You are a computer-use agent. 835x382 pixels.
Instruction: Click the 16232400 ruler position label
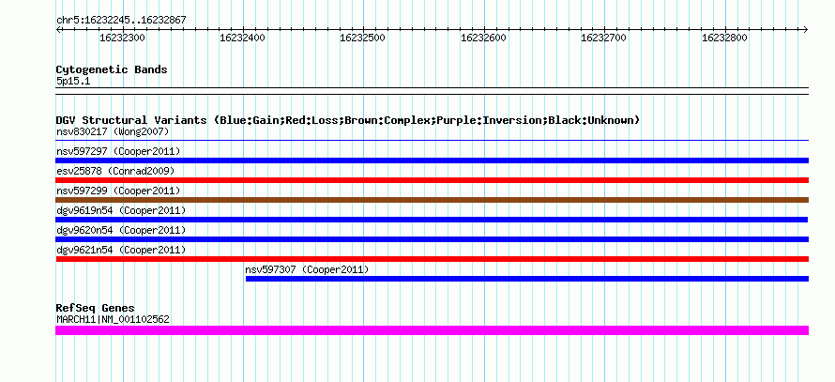(x=242, y=38)
